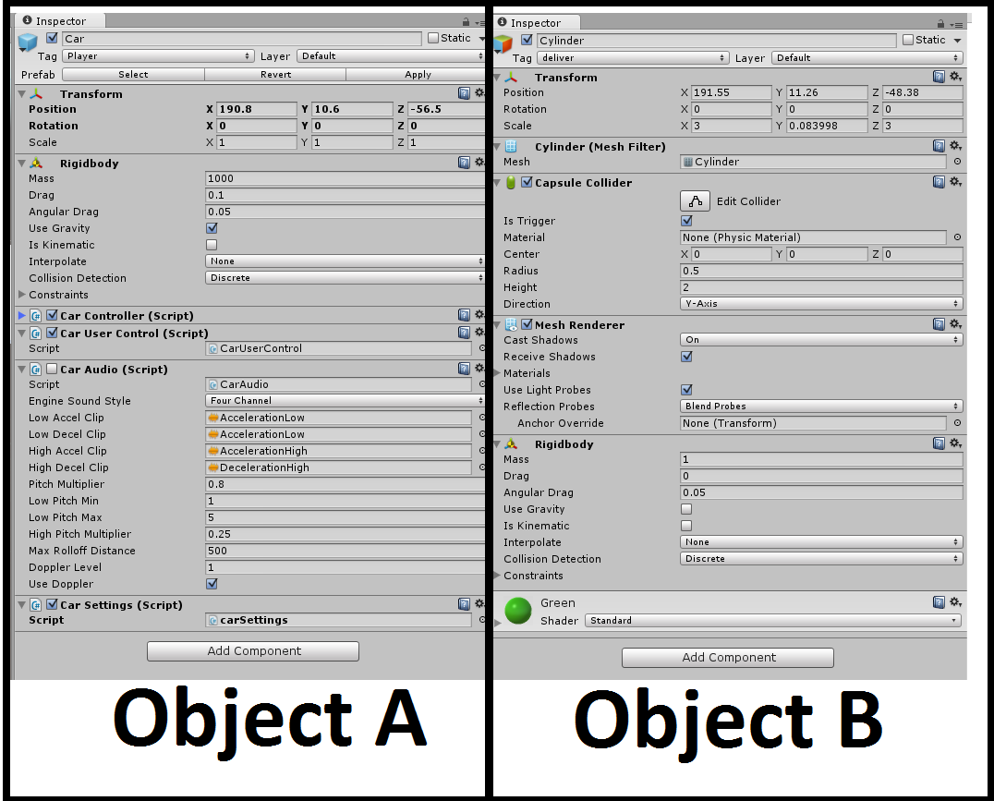
Task: Click the Apply prefab button
Action: click(x=418, y=74)
